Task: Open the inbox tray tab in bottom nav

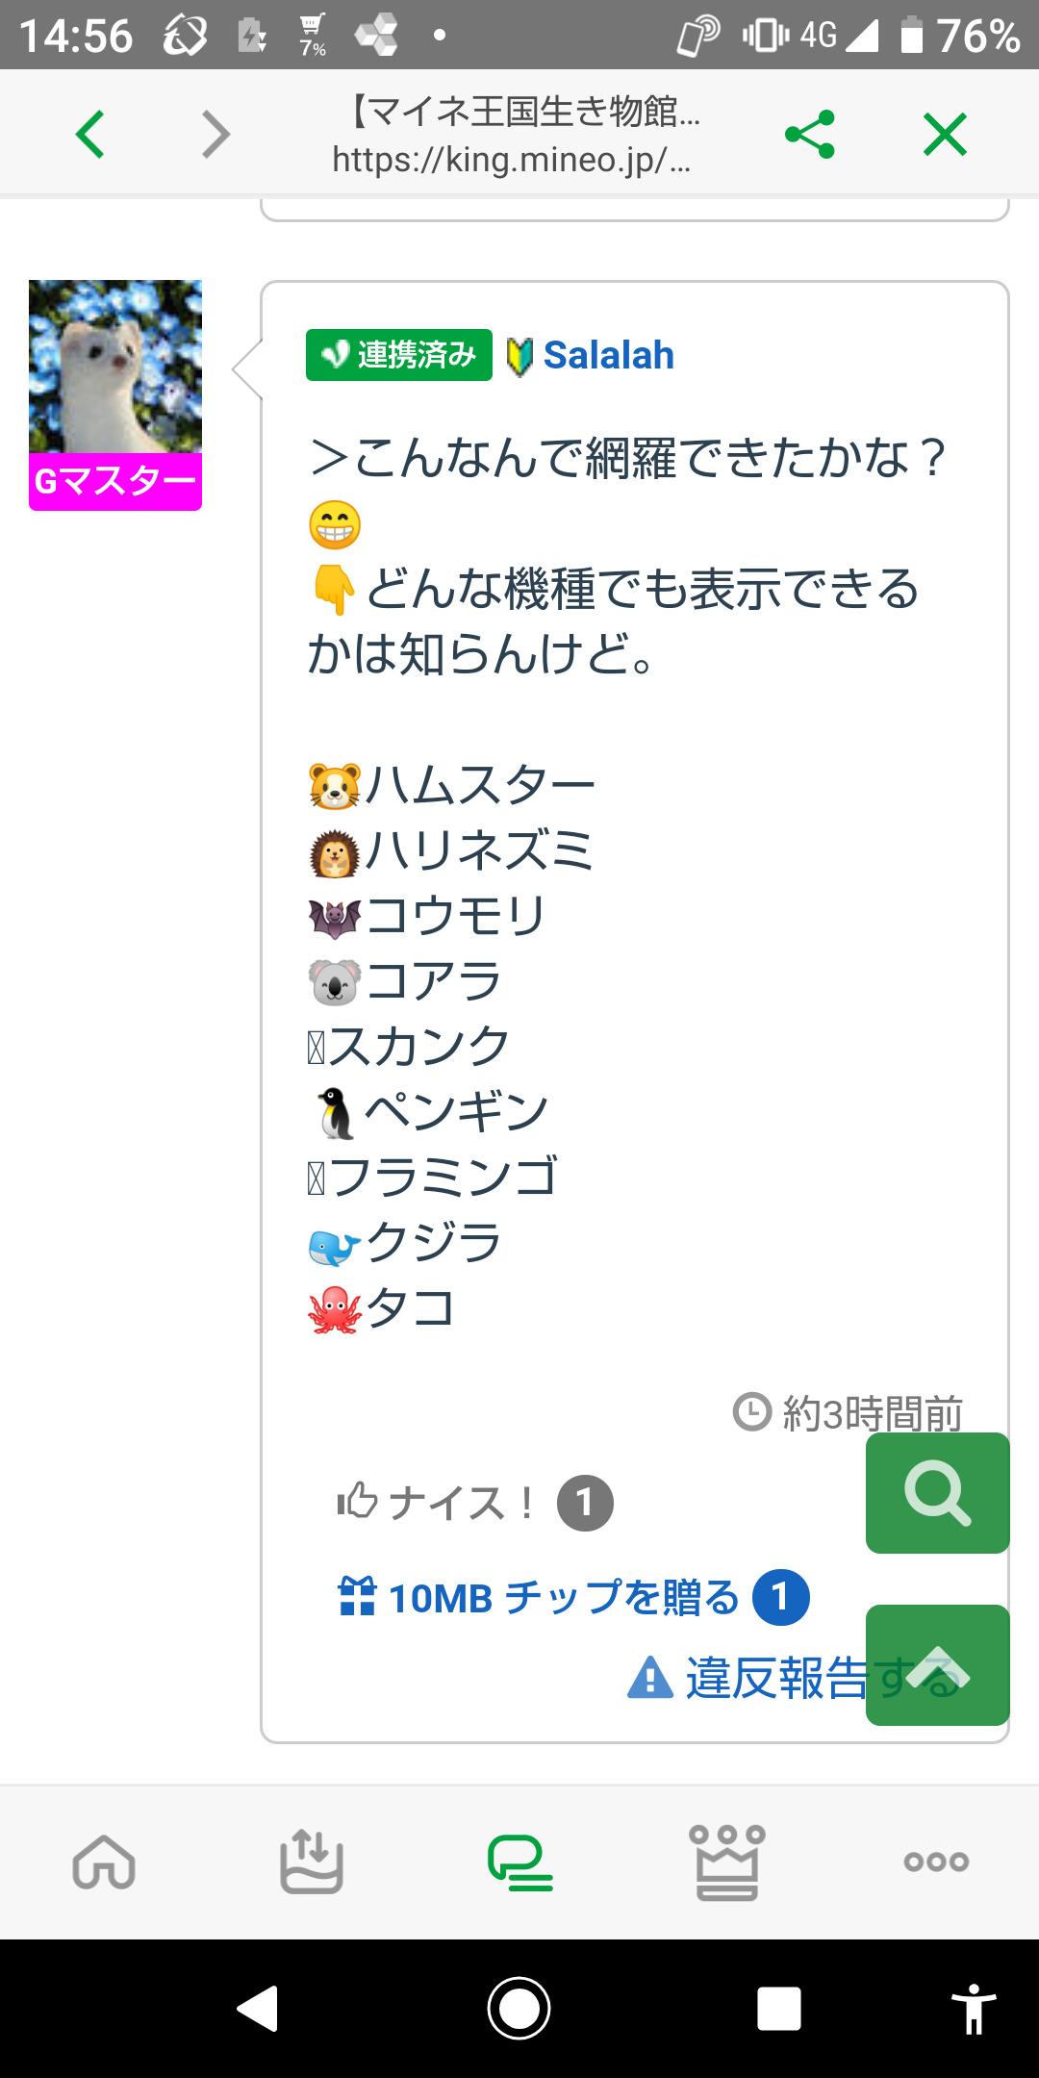Action: tap(312, 1862)
